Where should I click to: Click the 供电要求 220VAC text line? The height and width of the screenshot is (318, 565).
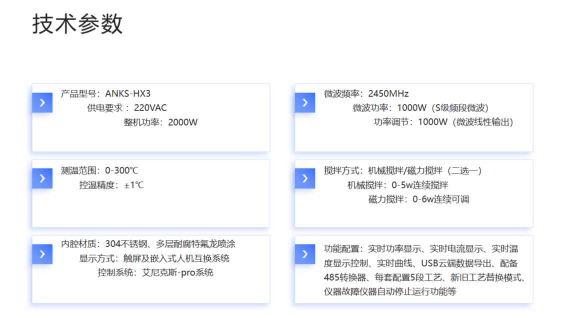[x=127, y=107]
